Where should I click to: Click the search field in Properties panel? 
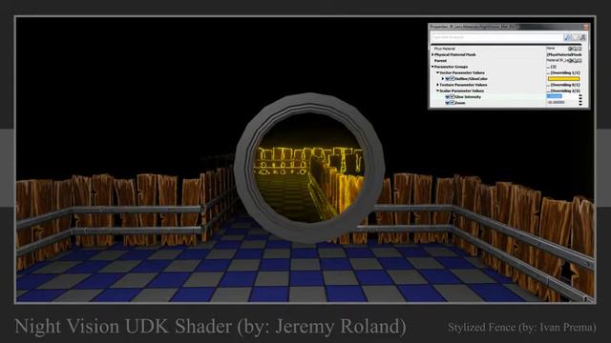pyautogui.click(x=496, y=37)
